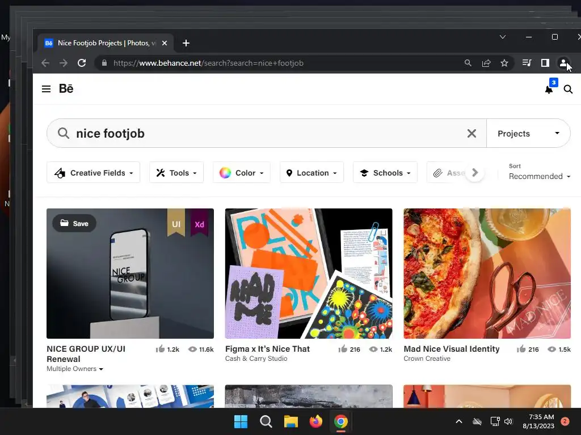Open taskbar Search
Screen dimensions: 581x435
pos(266,421)
